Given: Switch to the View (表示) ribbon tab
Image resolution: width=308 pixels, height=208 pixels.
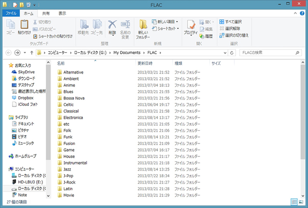Looking at the screenshot, I should tap(62, 13).
